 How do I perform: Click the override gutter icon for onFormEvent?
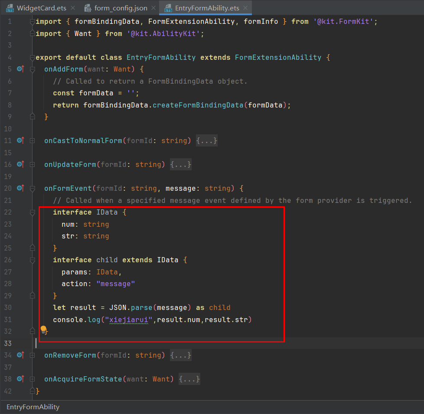point(20,188)
